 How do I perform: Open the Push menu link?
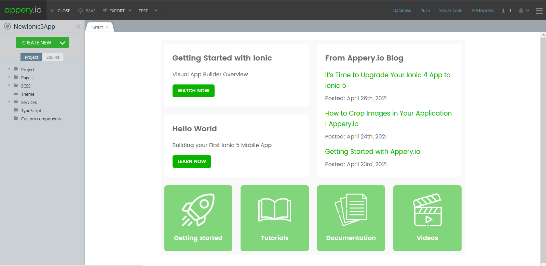425,11
